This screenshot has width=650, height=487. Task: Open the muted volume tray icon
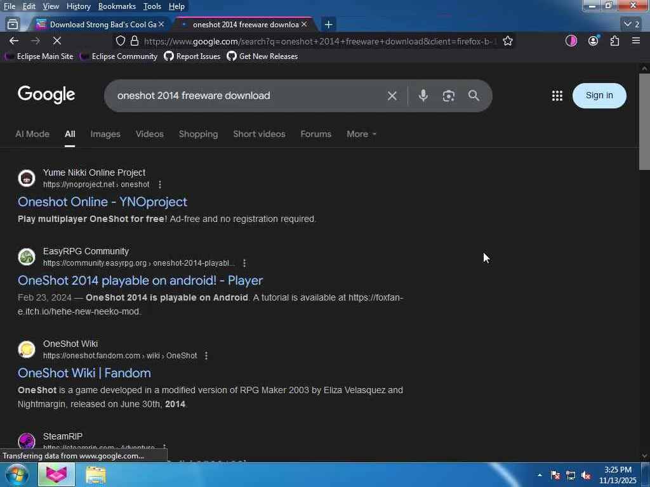point(586,475)
